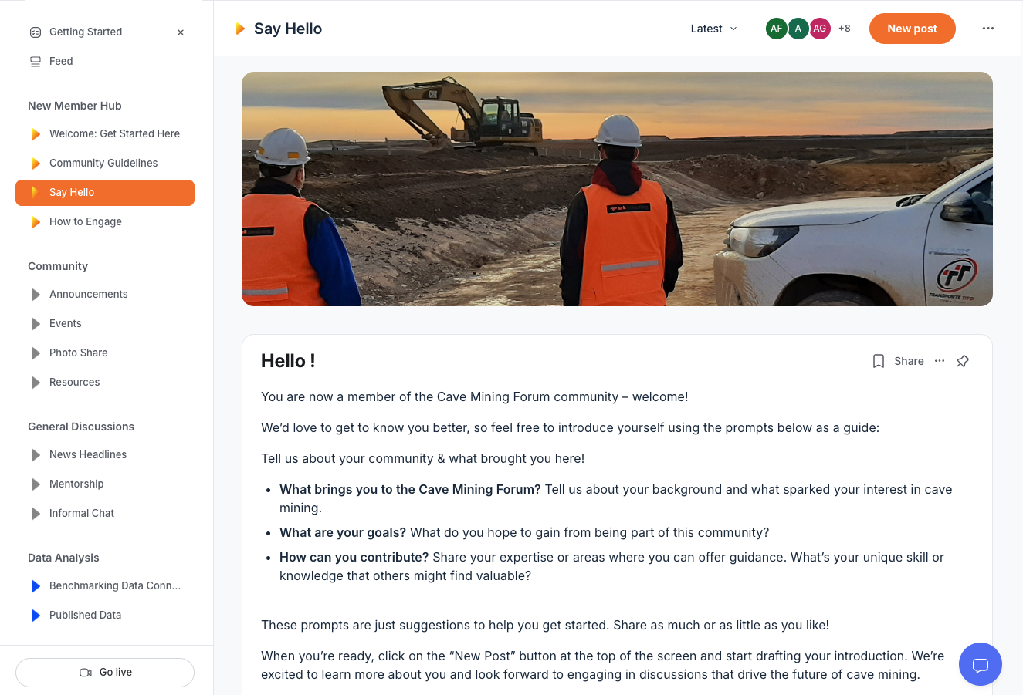Click the Go live button
Viewport: 1023px width, 695px height.
105,673
